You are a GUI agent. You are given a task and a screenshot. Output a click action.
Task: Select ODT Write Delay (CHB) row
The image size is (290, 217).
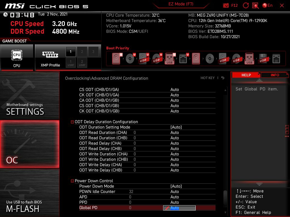coord(147,170)
